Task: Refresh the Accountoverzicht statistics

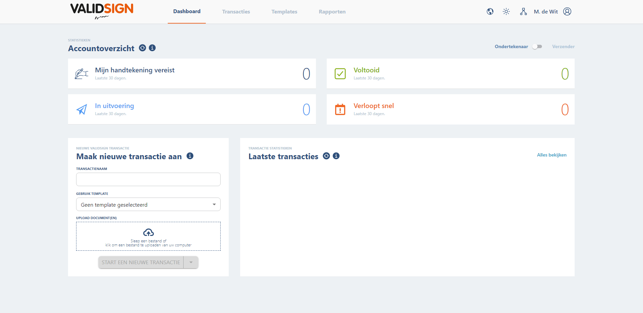Action: [142, 48]
